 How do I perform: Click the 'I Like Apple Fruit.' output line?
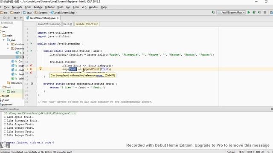pyautogui.click(x=18, y=117)
